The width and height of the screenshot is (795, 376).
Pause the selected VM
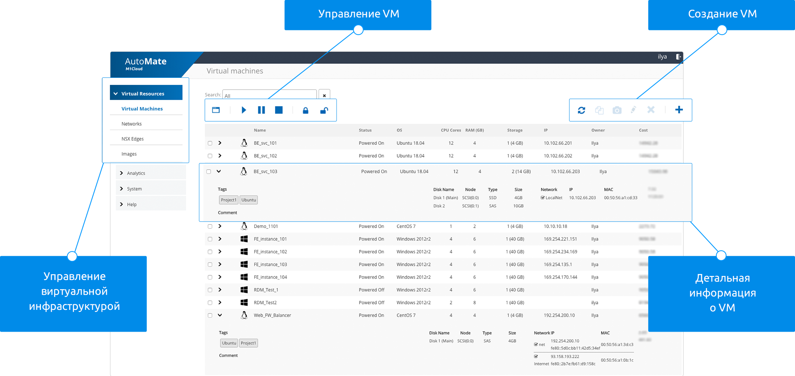click(261, 110)
